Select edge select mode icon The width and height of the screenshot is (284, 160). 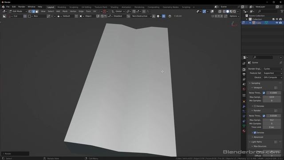click(34, 12)
